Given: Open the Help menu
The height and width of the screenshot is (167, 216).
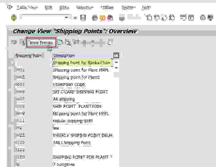Looking at the screenshot, I should coord(146,7).
